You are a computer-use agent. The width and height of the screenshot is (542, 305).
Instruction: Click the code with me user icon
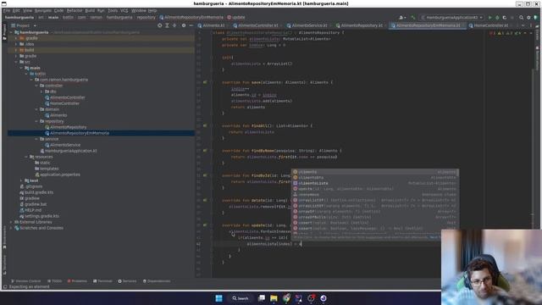point(402,17)
